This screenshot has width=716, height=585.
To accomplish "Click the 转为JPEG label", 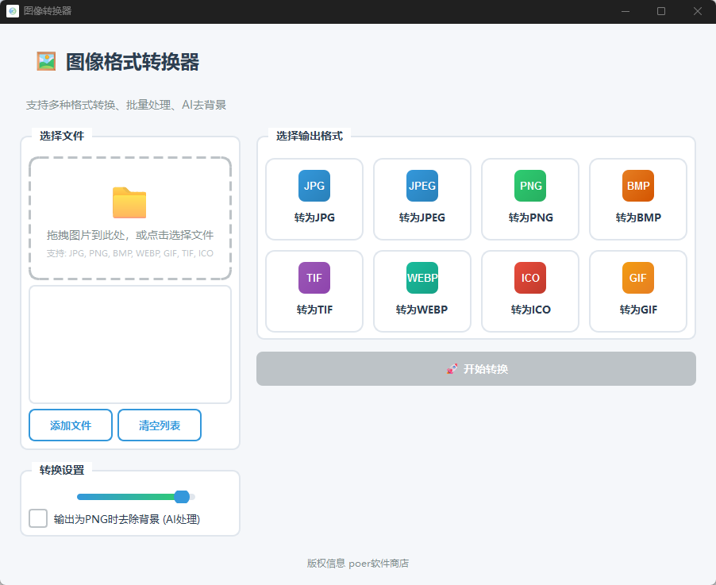I will pos(422,217).
